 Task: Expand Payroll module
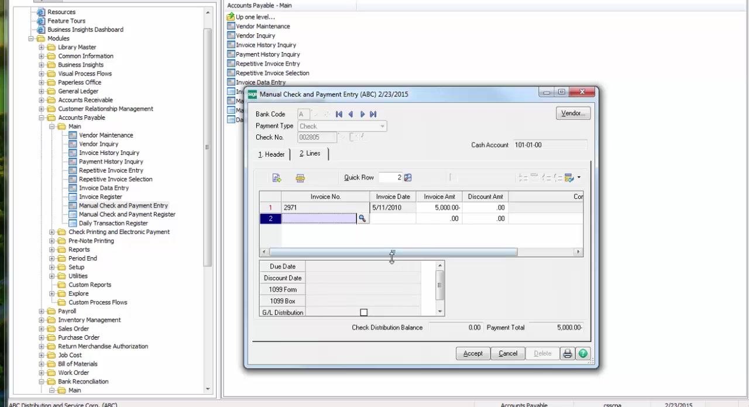click(x=42, y=311)
